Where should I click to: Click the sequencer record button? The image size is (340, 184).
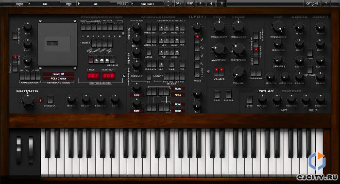(x=91, y=60)
